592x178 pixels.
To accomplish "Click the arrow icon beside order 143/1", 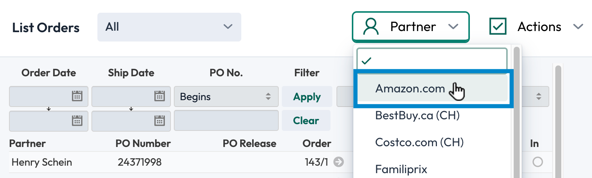I will pos(338,162).
